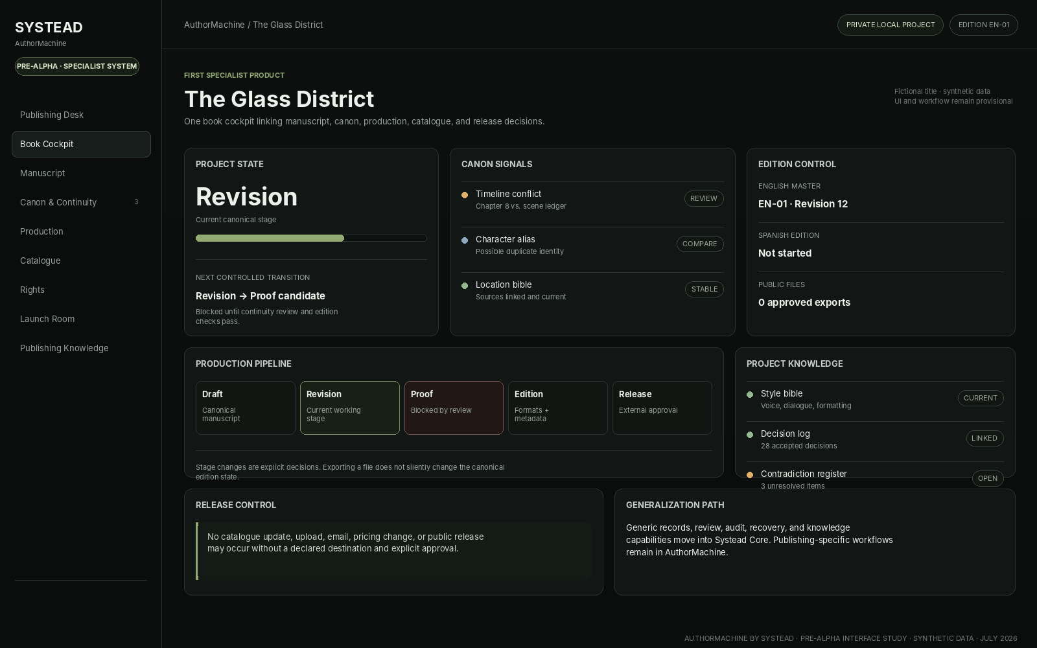1037x648 pixels.
Task: Click REVIEW for Timeline conflict
Action: coord(704,198)
